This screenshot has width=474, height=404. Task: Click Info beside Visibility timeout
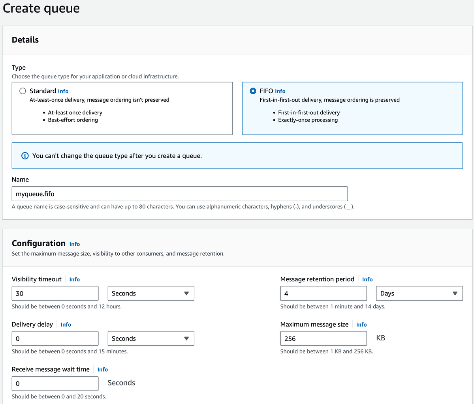tap(74, 279)
